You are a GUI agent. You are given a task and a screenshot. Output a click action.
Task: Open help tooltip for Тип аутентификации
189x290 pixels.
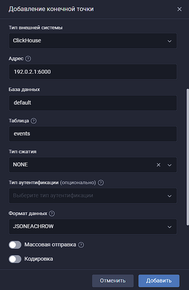[101, 183]
